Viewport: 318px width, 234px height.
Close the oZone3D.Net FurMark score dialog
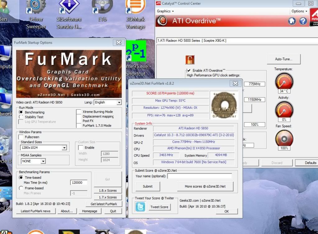235,84
